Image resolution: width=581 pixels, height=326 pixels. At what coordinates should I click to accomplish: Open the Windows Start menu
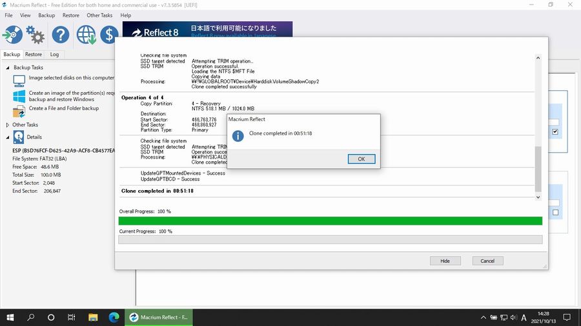[x=10, y=318]
